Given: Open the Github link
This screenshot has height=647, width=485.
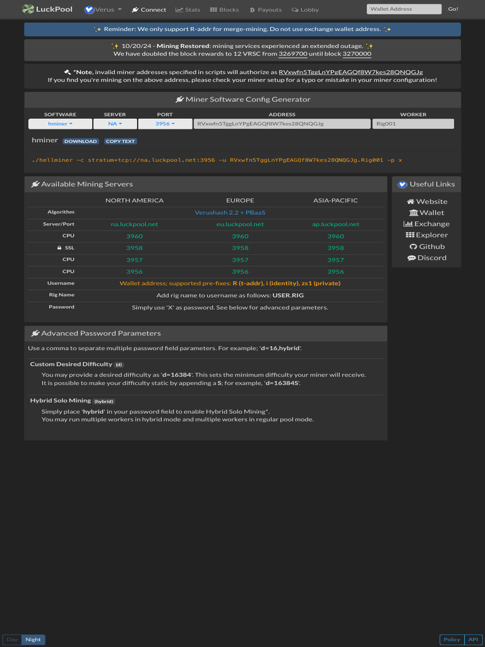Looking at the screenshot, I should [427, 246].
